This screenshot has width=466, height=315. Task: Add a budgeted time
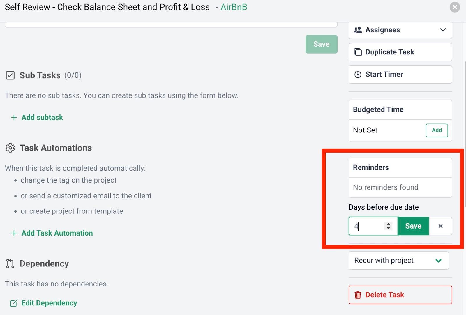436,130
